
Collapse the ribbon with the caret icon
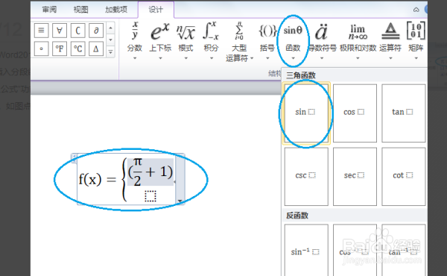pyautogui.click(x=416, y=10)
